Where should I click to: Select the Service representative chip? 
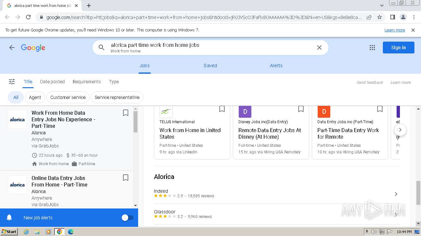117,97
